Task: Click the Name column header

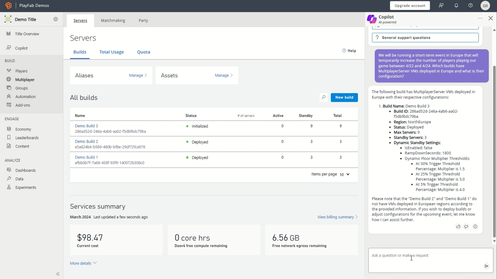Action: tap(80, 115)
